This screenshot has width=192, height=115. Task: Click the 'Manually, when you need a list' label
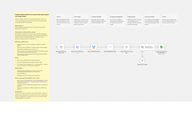coord(61,52)
